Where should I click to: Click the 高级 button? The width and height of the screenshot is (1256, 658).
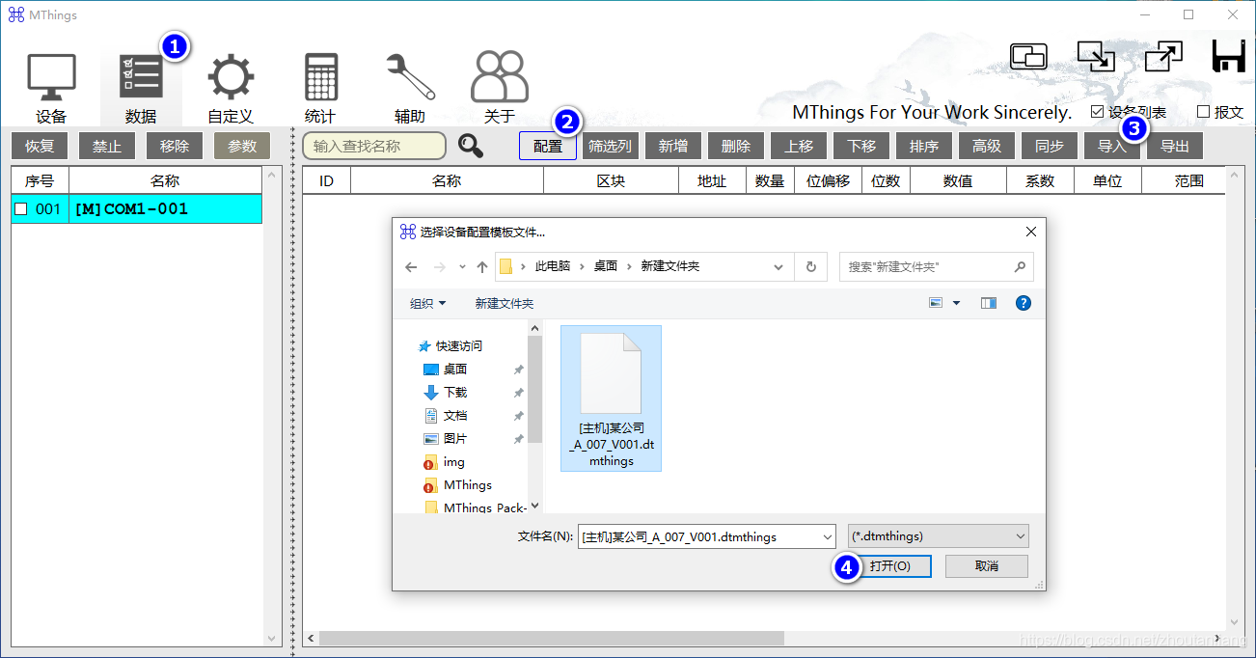click(987, 146)
